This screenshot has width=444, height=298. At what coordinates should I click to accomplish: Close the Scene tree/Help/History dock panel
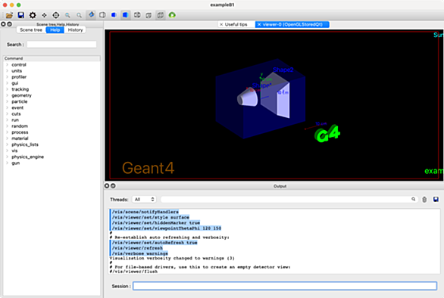3,24
